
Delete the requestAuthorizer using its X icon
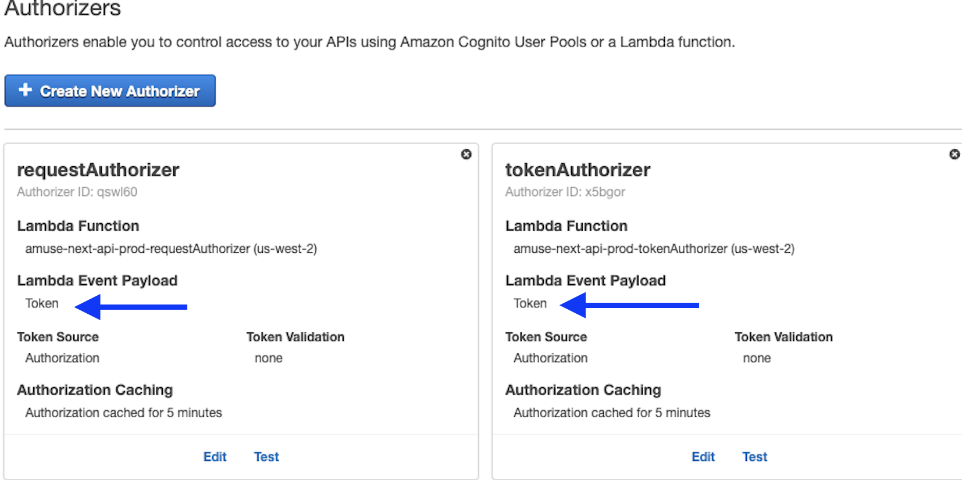pyautogui.click(x=466, y=154)
